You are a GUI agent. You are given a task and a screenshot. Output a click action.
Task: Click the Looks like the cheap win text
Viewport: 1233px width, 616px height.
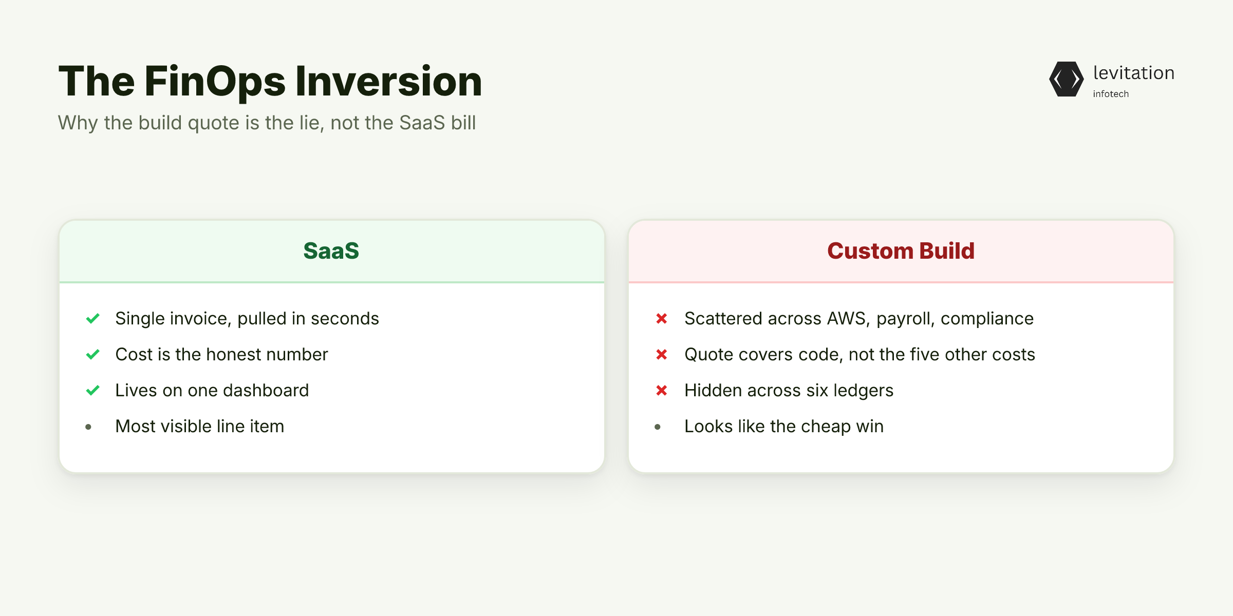pos(784,427)
